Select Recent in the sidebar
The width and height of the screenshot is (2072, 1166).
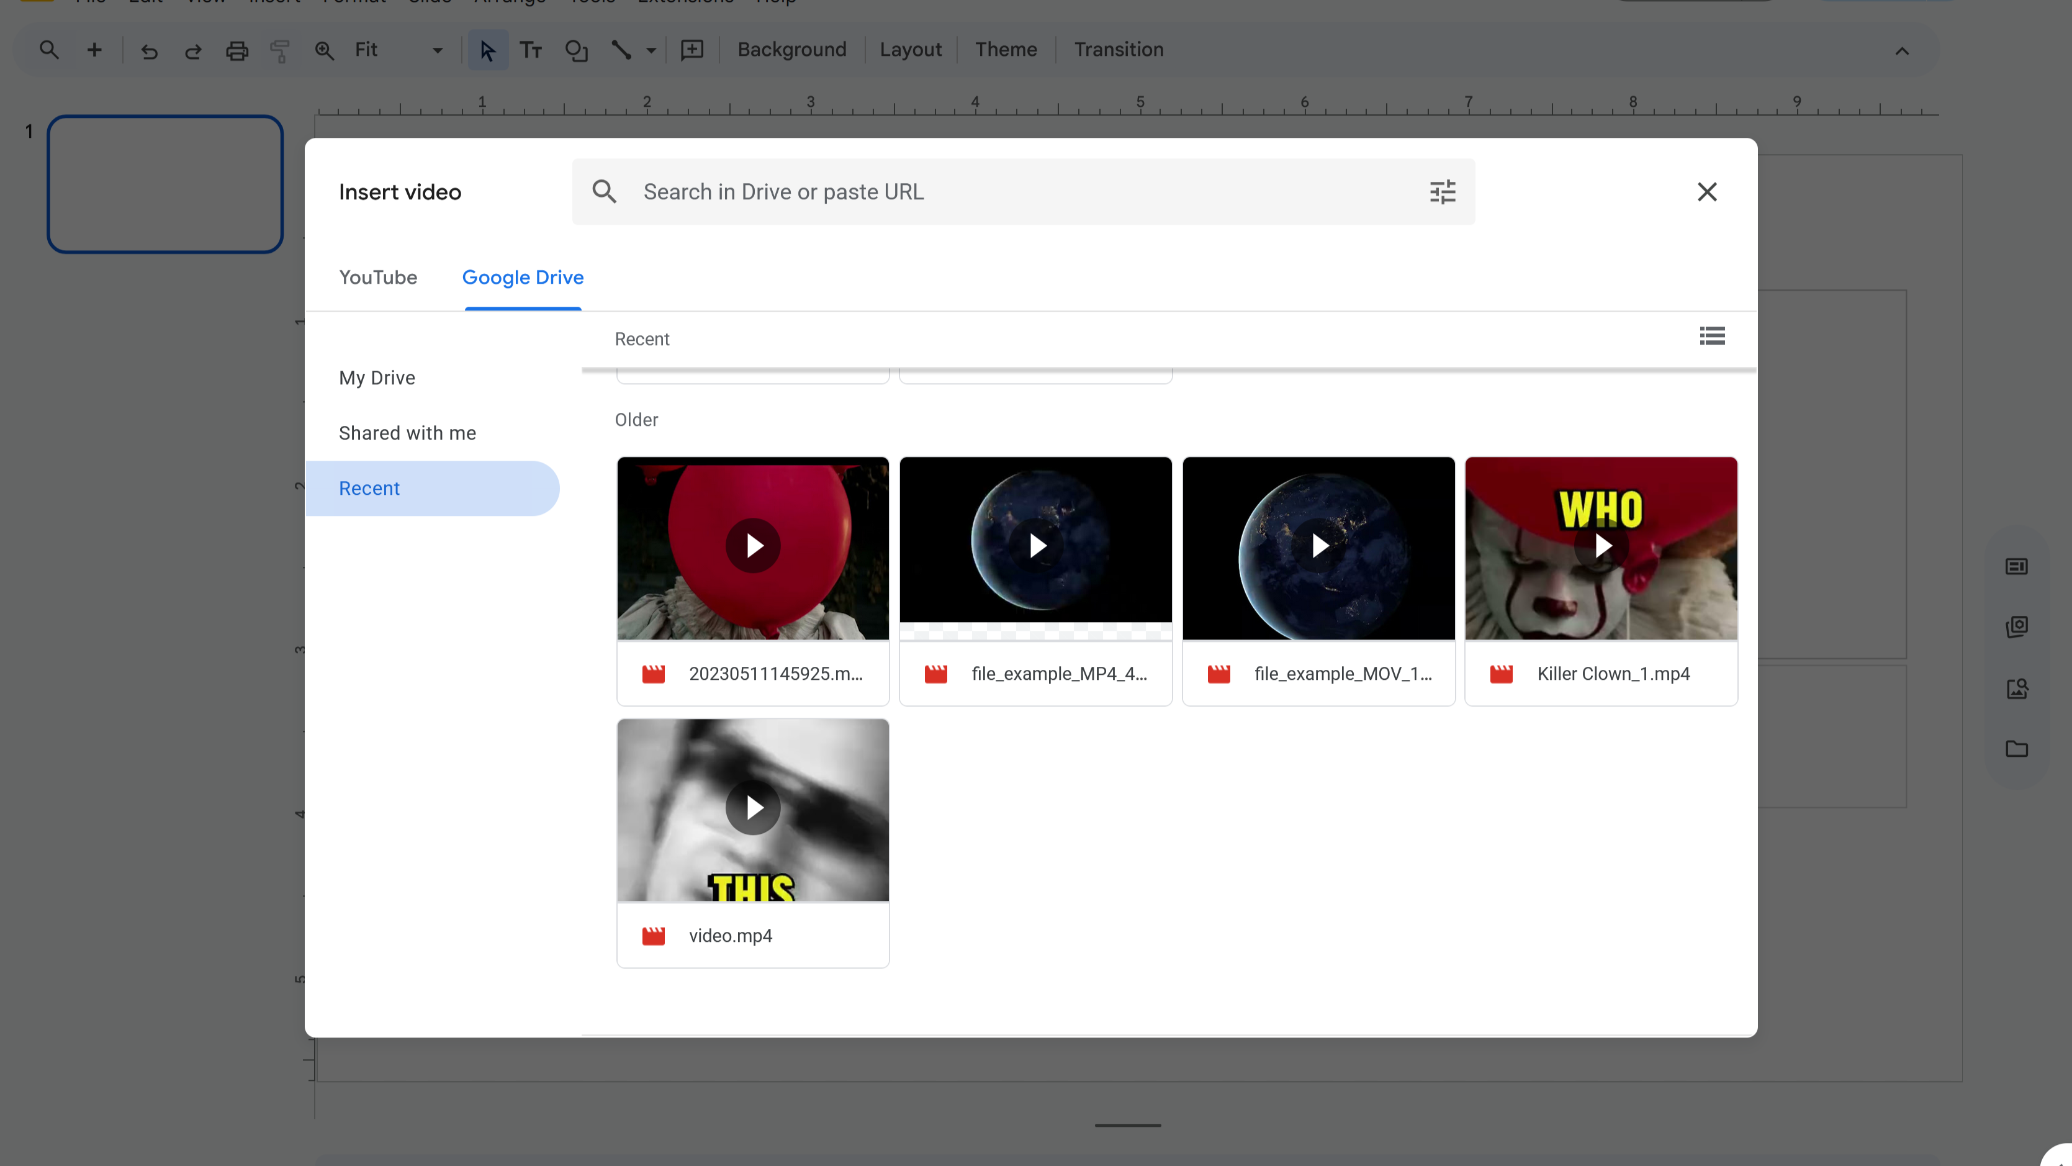pyautogui.click(x=433, y=489)
